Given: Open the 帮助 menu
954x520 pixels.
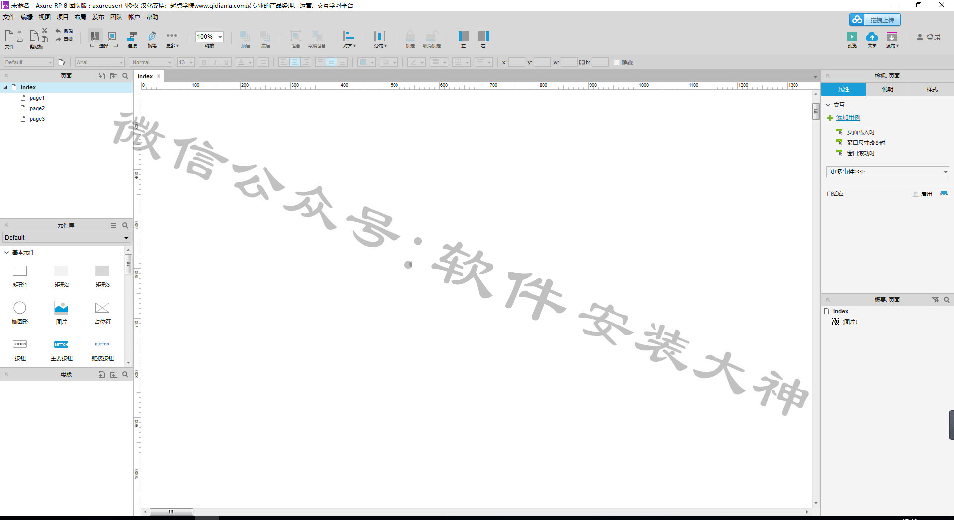Looking at the screenshot, I should (x=152, y=17).
